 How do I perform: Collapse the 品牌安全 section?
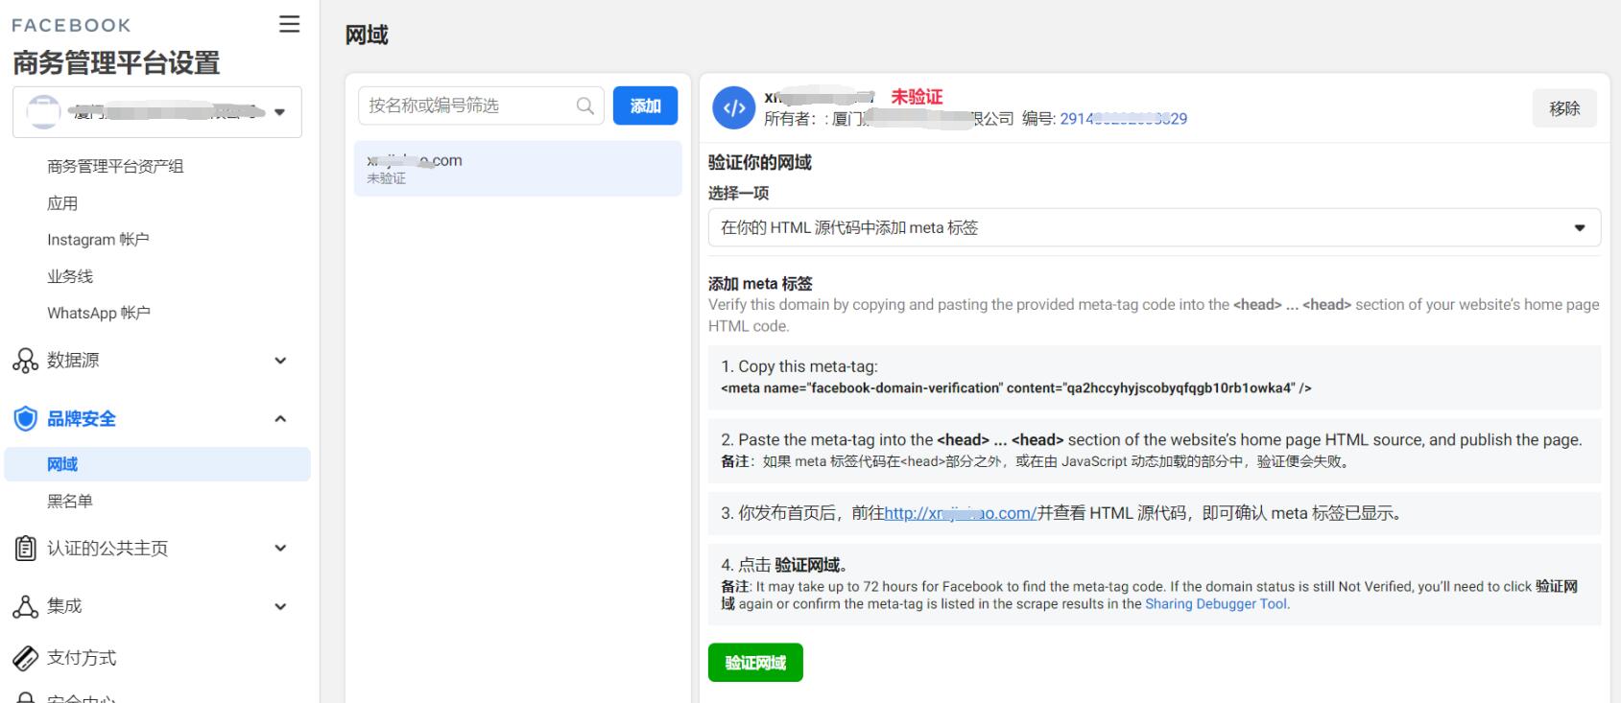(x=280, y=418)
